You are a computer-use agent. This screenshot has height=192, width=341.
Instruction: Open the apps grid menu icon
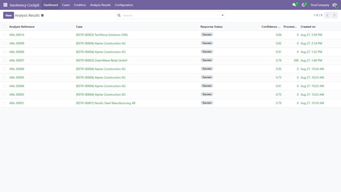click(x=5, y=5)
